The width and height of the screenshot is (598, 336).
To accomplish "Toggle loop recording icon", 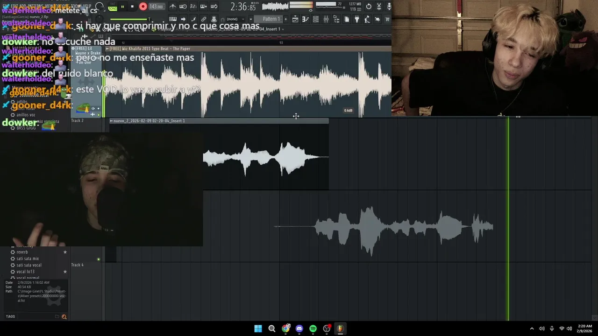I will 214,7.
